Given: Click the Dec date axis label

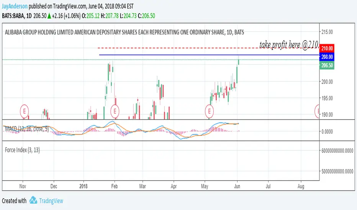Looking at the screenshot, I should tap(54, 186).
